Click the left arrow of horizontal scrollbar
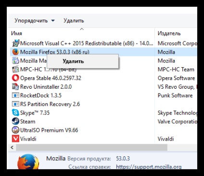Screen dimensions: 204x176 [12, 147]
